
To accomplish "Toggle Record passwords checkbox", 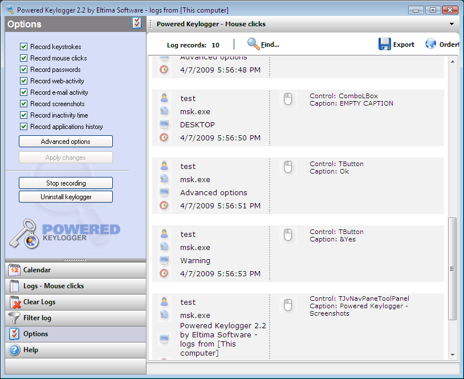I will (23, 70).
